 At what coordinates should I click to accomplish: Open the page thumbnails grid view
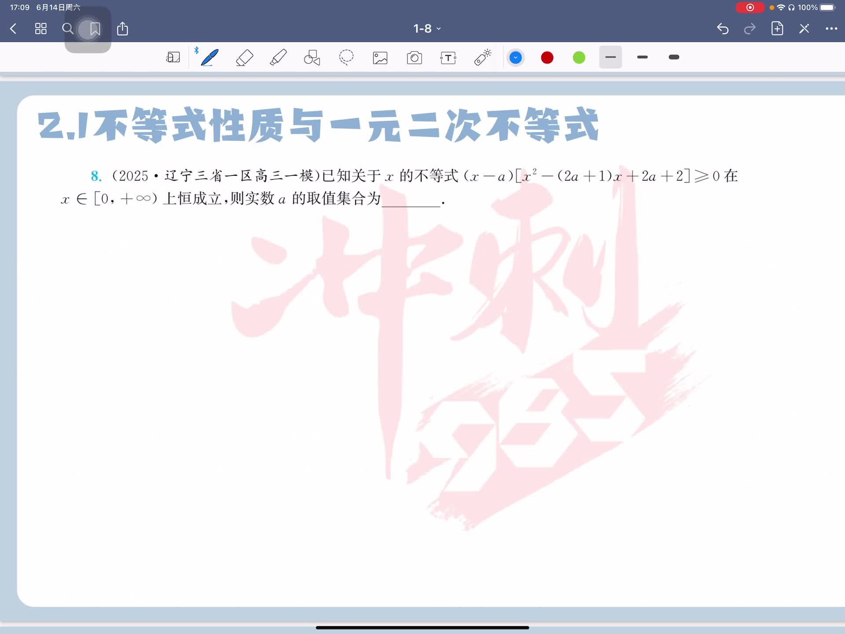point(41,29)
